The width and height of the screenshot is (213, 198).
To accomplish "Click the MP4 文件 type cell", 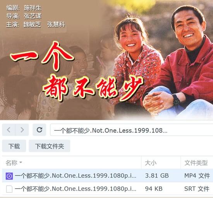I will coord(197,175).
